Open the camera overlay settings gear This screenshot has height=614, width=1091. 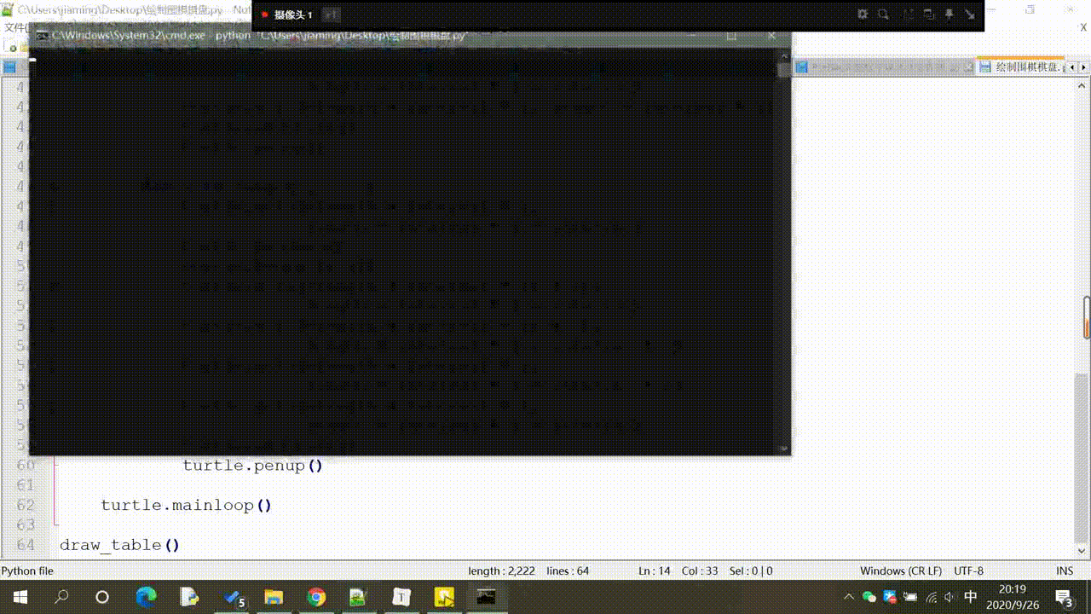click(863, 14)
